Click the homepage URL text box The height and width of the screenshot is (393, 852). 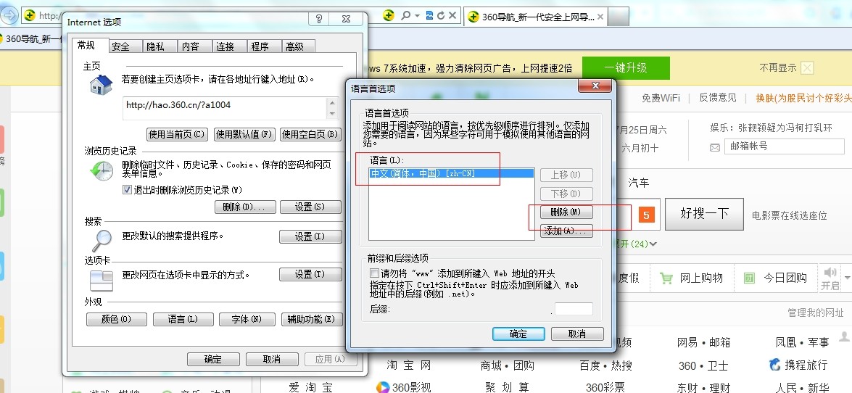pyautogui.click(x=224, y=108)
